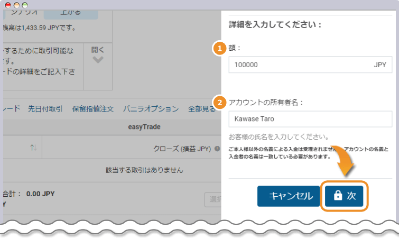
Task: Cancel with the キャンセル button
Action: (x=289, y=196)
